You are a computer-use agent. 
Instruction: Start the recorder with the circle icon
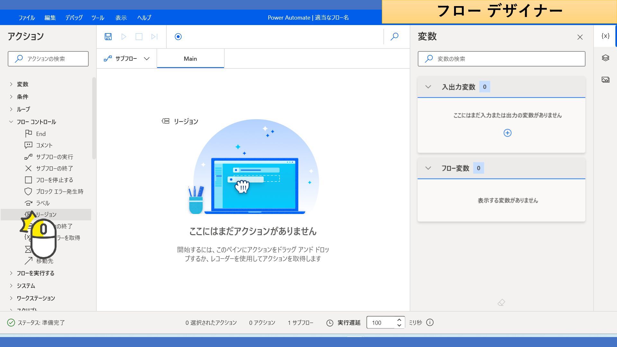coord(178,37)
